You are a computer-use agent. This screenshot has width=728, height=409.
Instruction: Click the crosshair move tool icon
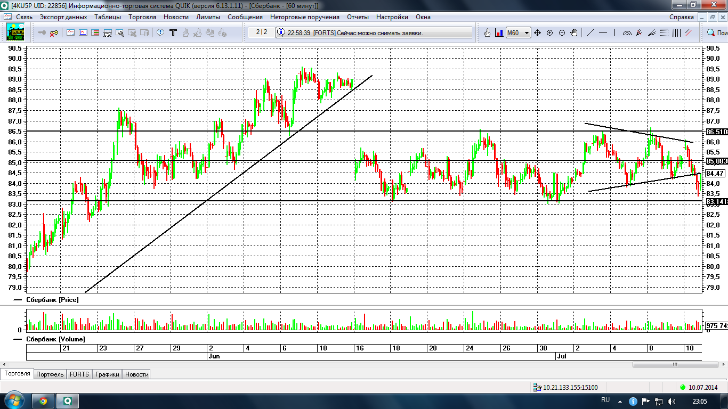[537, 33]
